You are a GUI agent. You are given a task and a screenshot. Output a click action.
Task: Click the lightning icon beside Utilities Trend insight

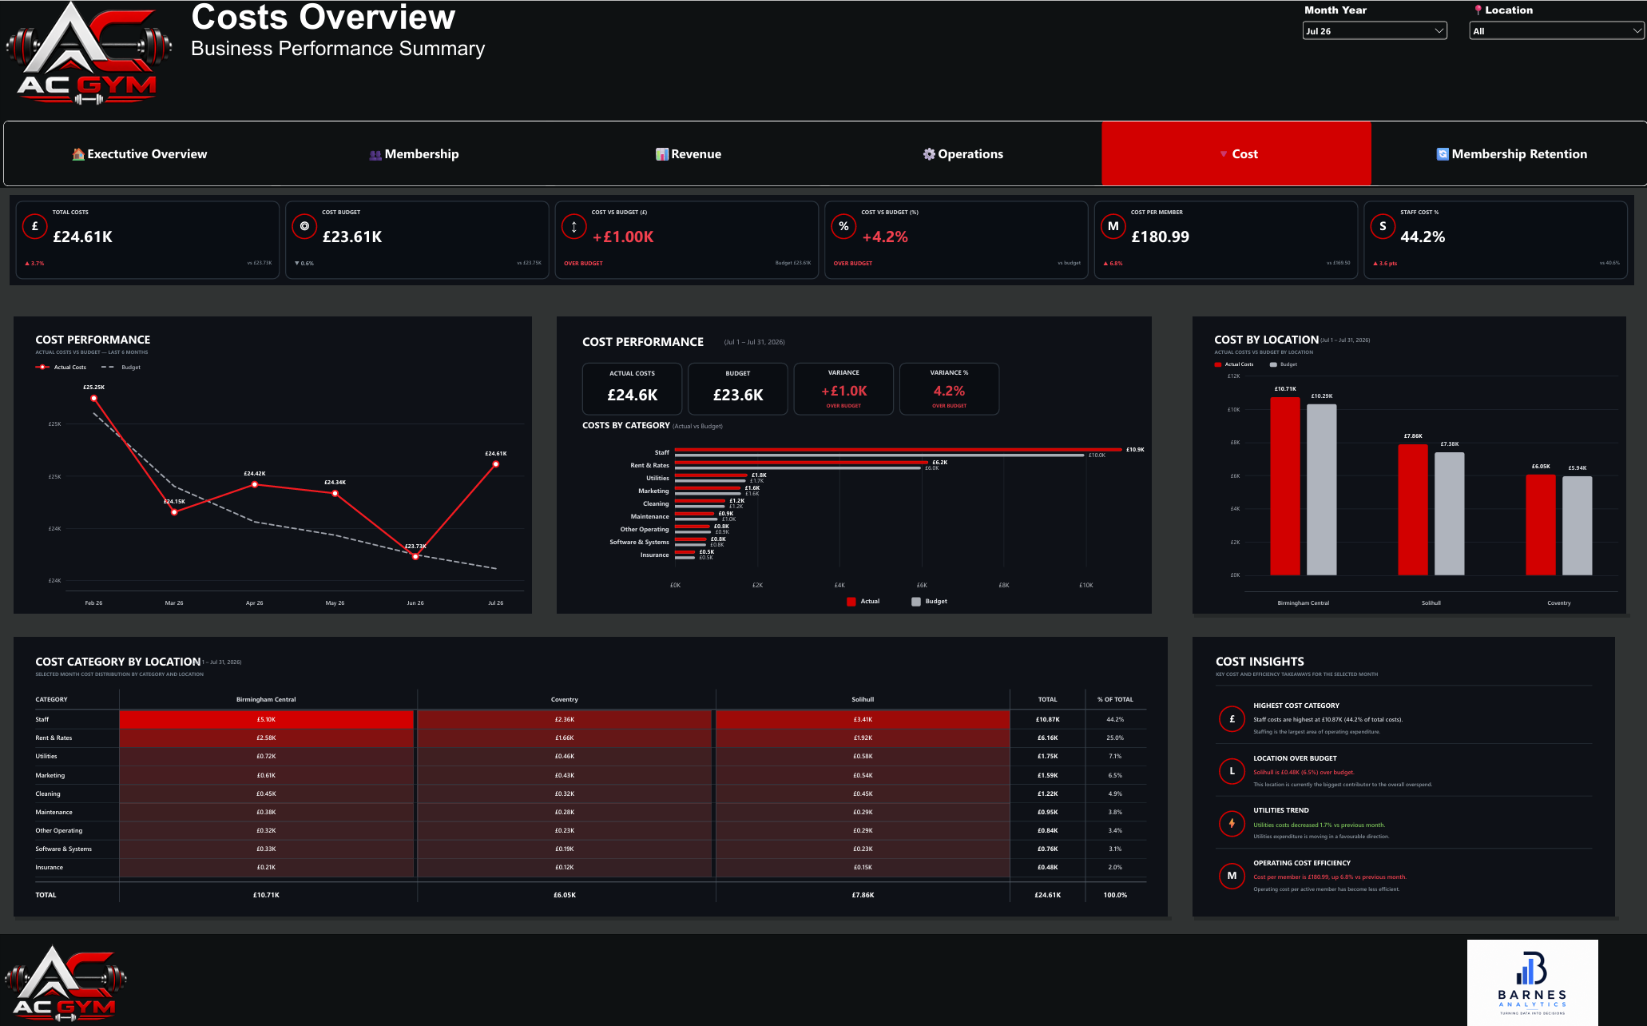[1232, 823]
